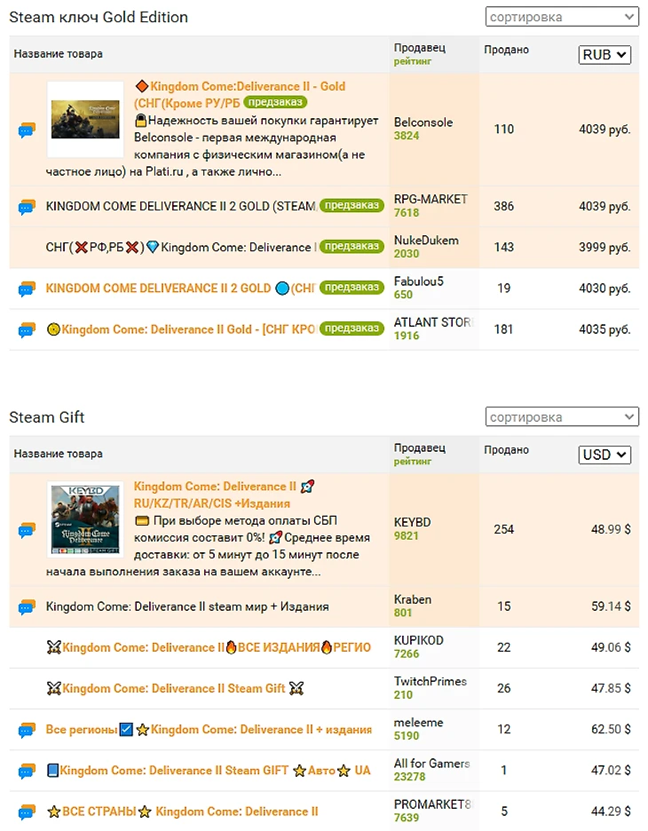Screen dimensions: 648x831
Task: Open chat icon for ATLANT STORE listing
Action: click(27, 330)
